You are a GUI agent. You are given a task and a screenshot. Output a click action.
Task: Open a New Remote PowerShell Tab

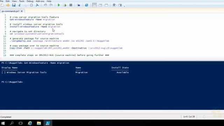pos(78,5)
